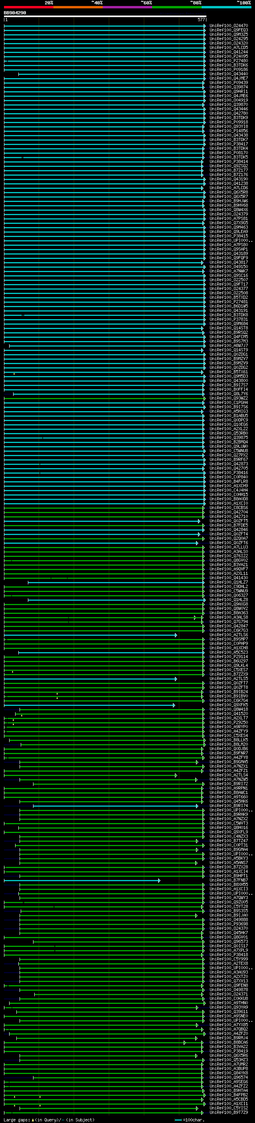
Task: Select the UniRef100_A7XPL9 label
Action: [x=229, y=951]
